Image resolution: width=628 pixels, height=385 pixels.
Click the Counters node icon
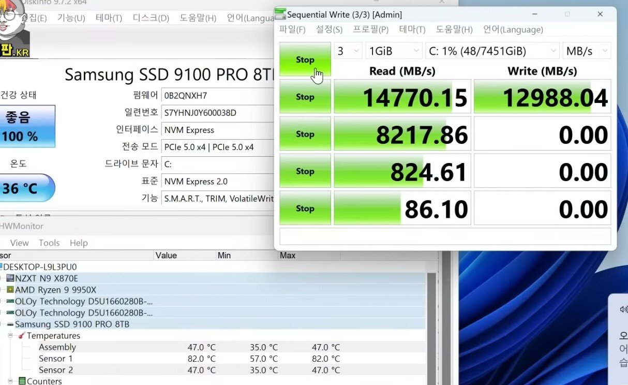click(x=22, y=381)
